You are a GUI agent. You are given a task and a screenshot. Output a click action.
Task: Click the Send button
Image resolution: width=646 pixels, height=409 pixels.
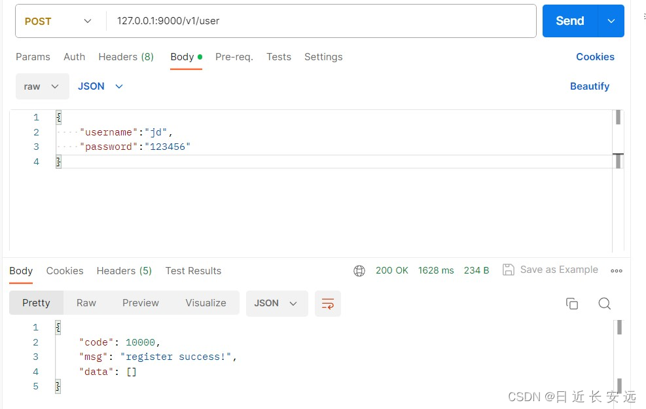click(570, 21)
